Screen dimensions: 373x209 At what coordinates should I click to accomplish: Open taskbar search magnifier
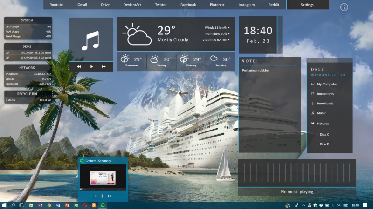(x=13, y=205)
